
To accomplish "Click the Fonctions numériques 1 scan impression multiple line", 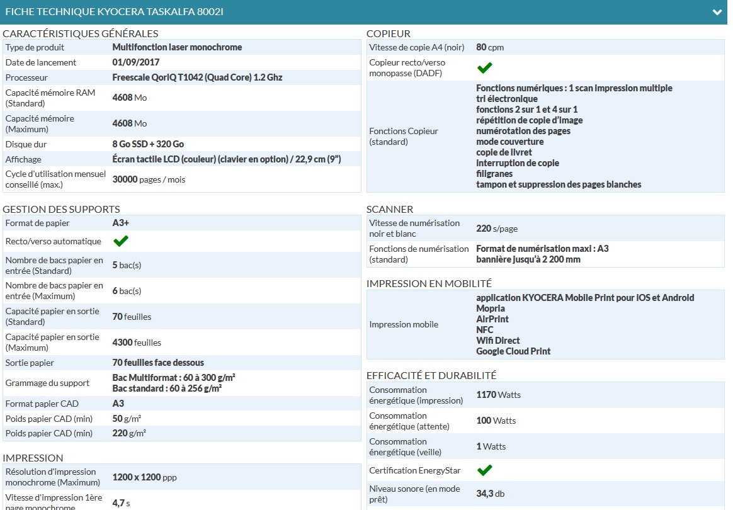I will 574,88.
